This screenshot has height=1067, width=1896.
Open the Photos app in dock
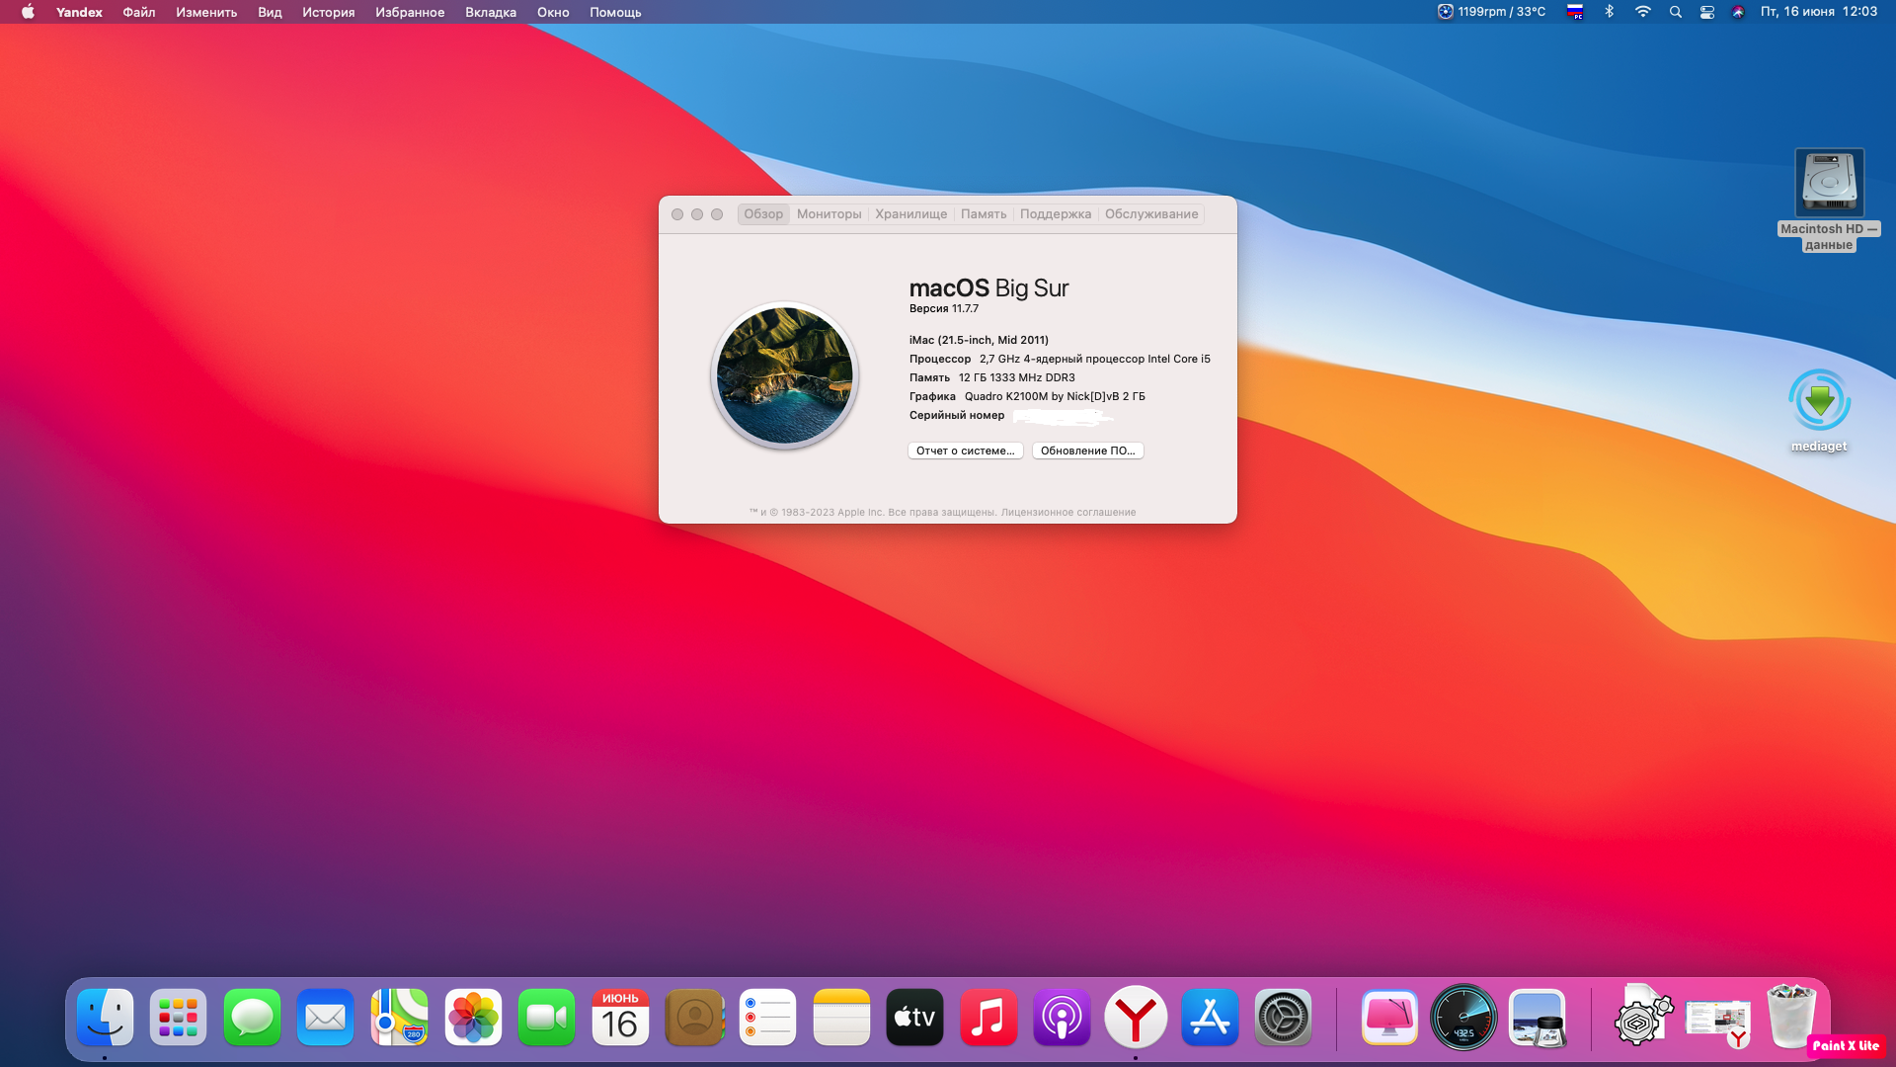point(473,1017)
